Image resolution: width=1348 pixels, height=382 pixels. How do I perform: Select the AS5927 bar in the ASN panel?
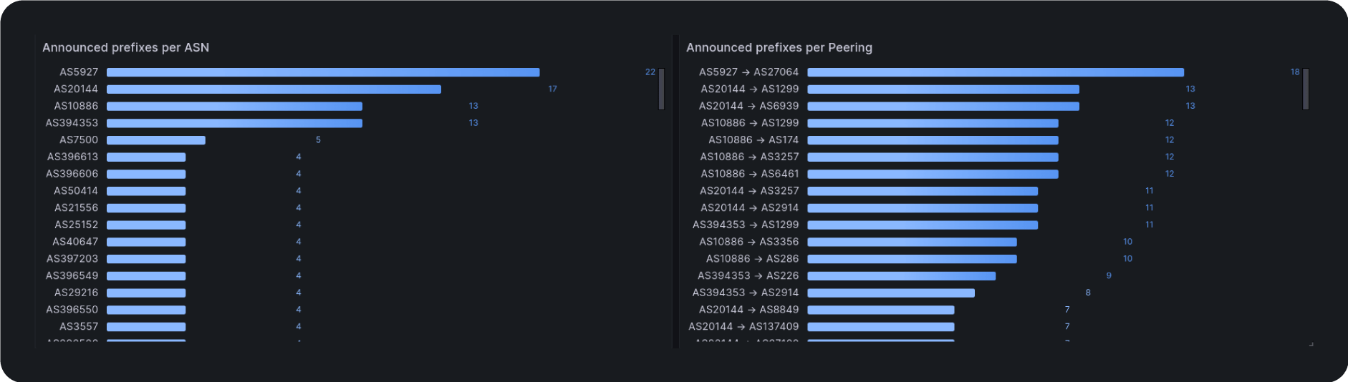(322, 72)
